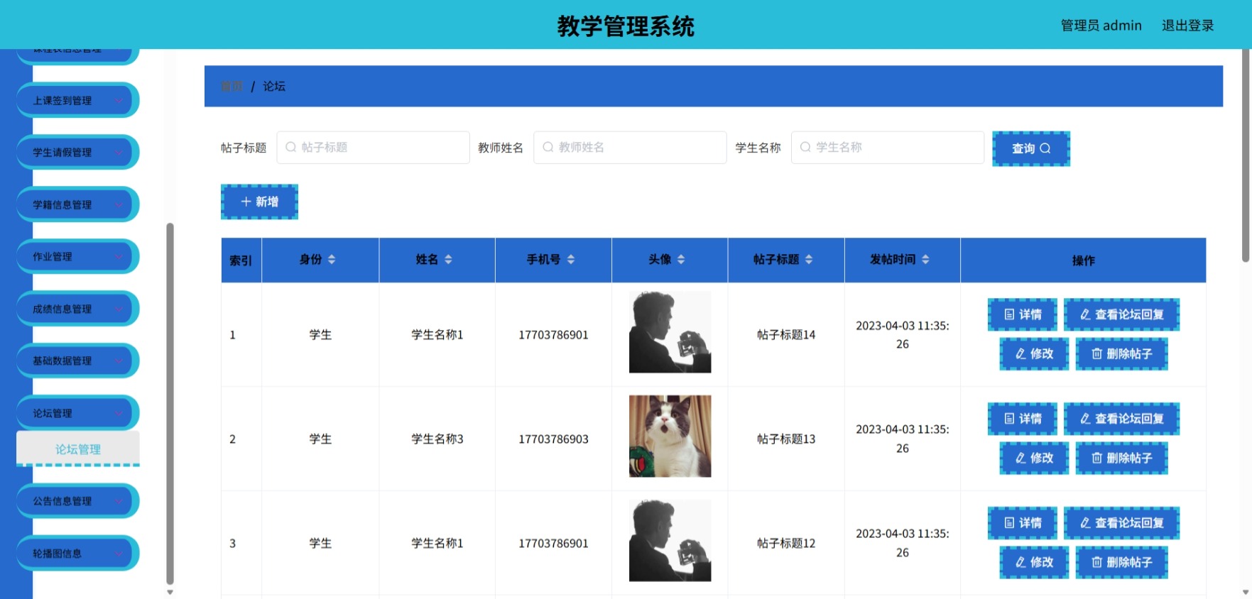1252x599 pixels.
Task: Click avatar thumbnail in 帖子标题12 row
Action: click(x=670, y=541)
